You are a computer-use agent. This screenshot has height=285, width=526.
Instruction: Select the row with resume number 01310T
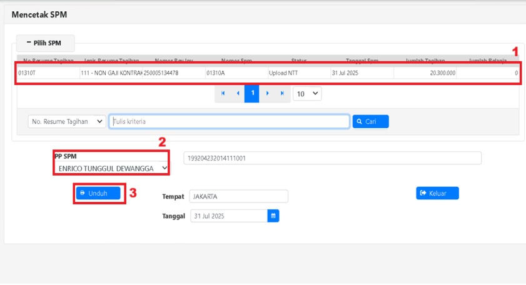(x=48, y=73)
